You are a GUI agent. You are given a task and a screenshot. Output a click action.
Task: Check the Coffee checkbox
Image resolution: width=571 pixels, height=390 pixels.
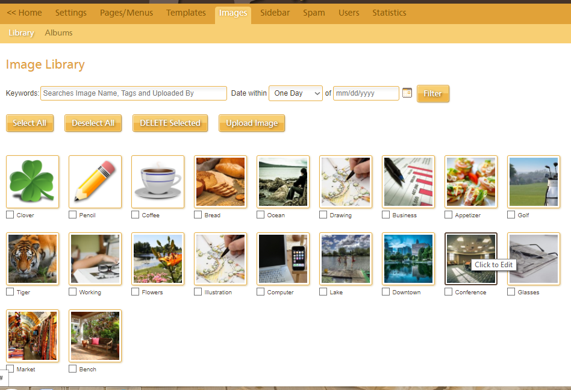135,215
